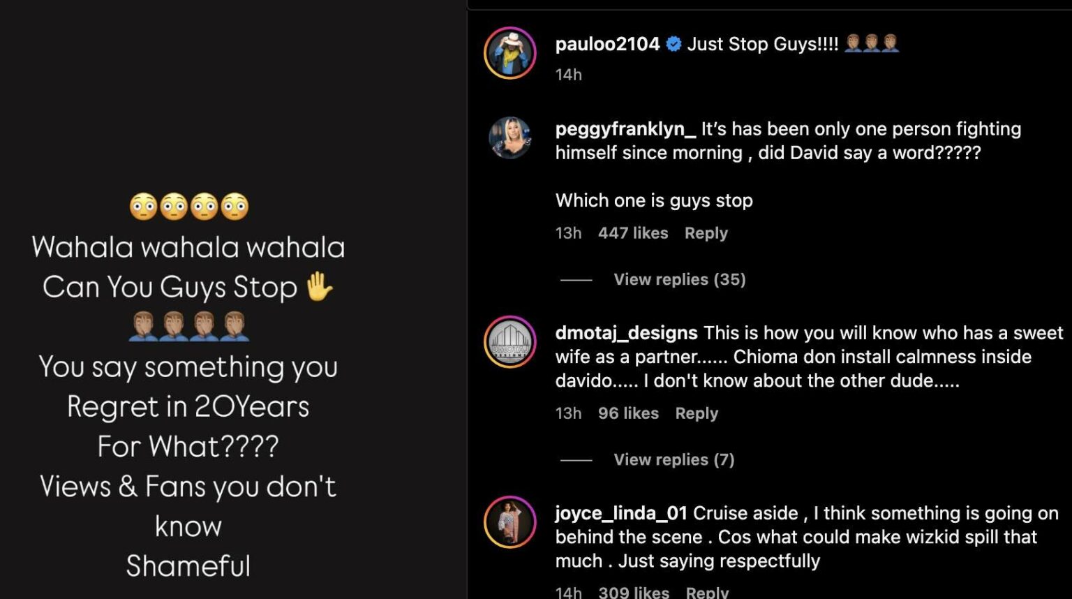This screenshot has width=1072, height=599.
Task: Click the verified badge next to pauloo2104
Action: 673,44
